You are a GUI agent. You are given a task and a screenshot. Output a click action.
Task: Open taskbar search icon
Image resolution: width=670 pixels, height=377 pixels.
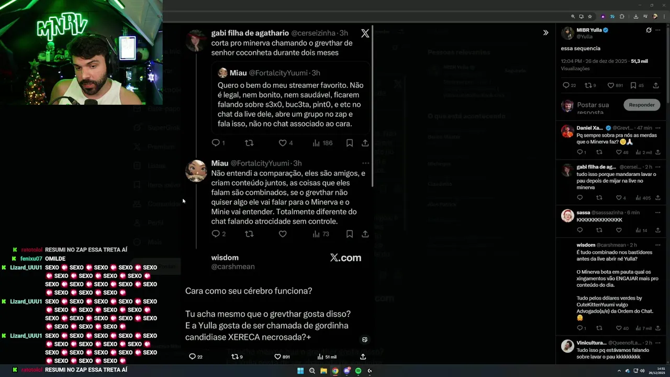[x=312, y=371]
